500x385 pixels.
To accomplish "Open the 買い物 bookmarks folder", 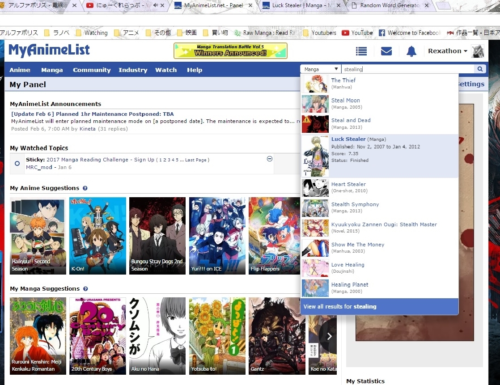I will point(216,33).
